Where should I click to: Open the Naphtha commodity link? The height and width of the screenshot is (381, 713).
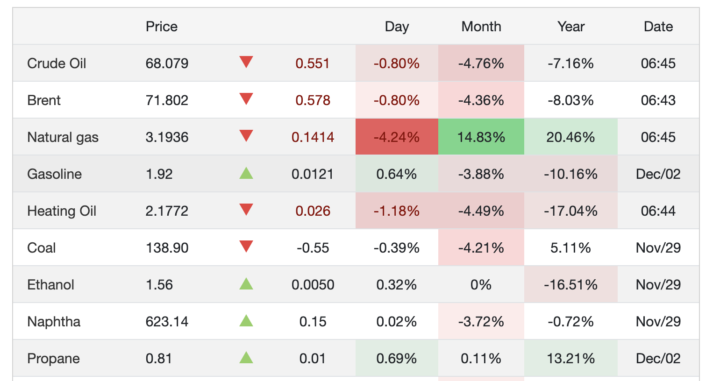pyautogui.click(x=54, y=321)
